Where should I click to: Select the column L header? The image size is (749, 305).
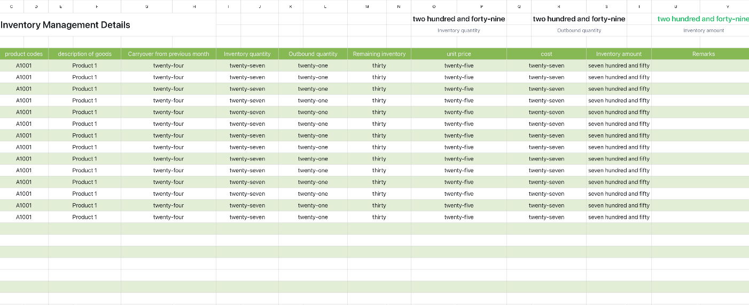point(325,6)
